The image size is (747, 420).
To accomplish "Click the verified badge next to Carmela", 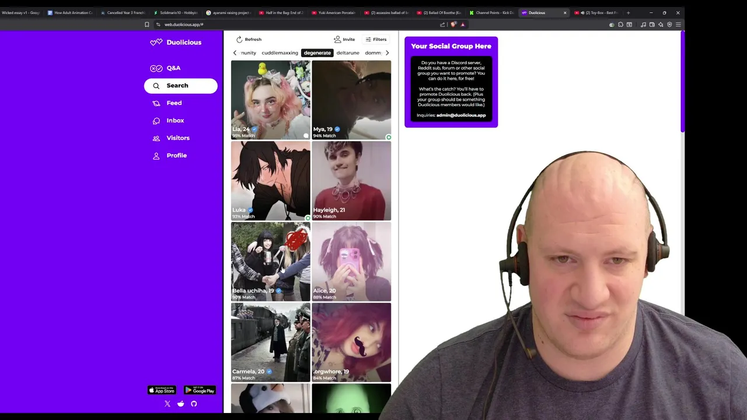I will 269,372.
